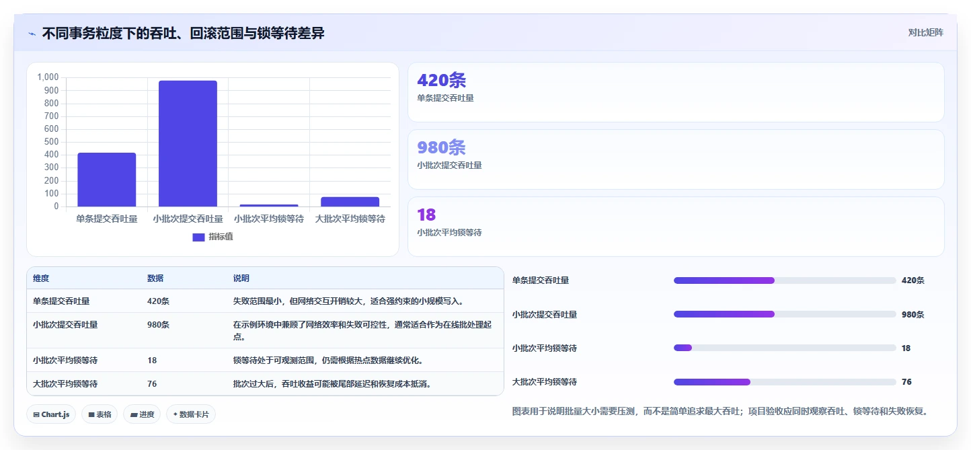Click the 小批次平均锁等待 bar in the chart
Viewport: 971px width, 450px height.
(x=269, y=205)
